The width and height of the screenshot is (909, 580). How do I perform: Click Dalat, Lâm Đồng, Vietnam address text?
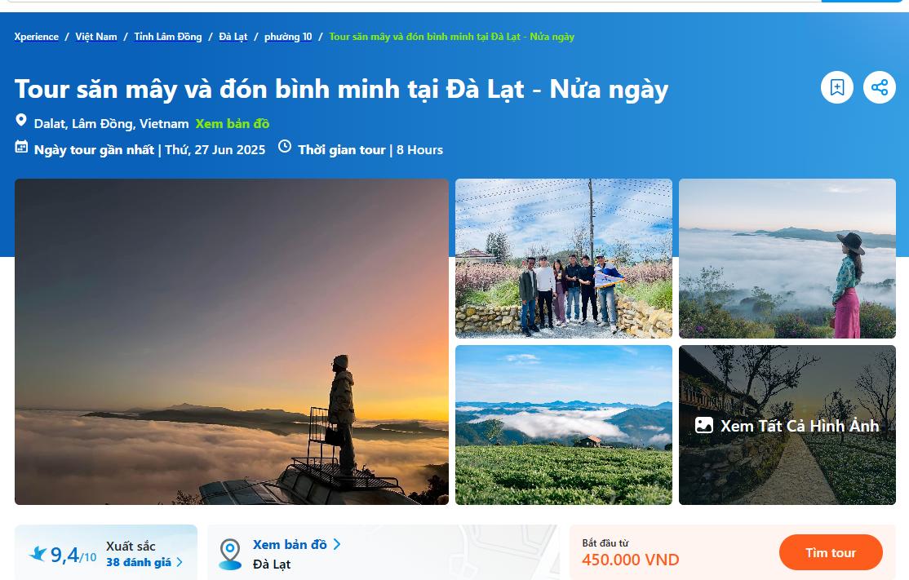tap(111, 123)
